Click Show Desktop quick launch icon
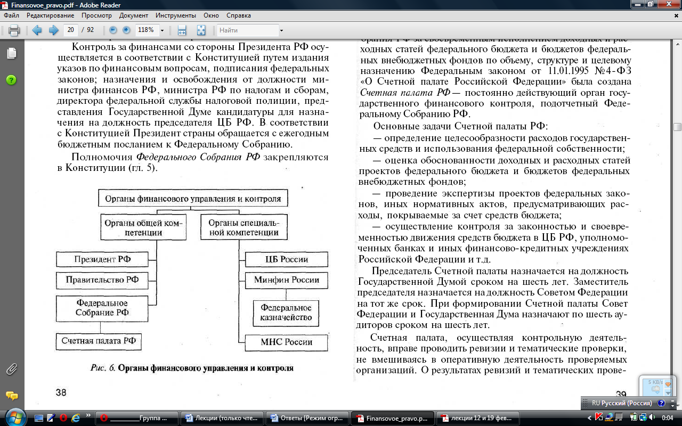 click(x=38, y=417)
